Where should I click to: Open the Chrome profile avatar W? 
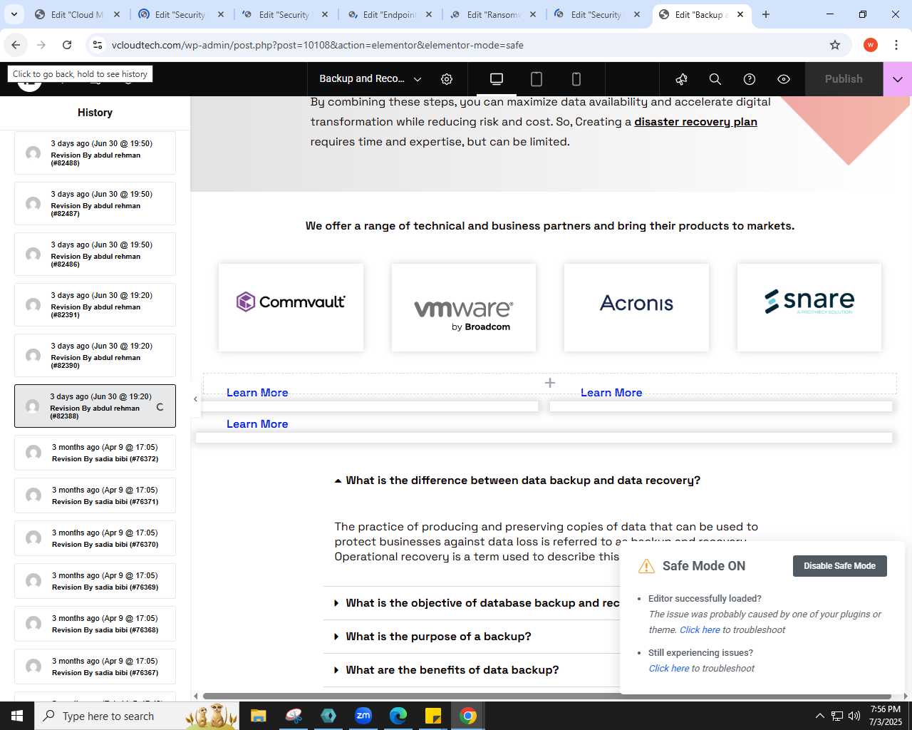871,45
